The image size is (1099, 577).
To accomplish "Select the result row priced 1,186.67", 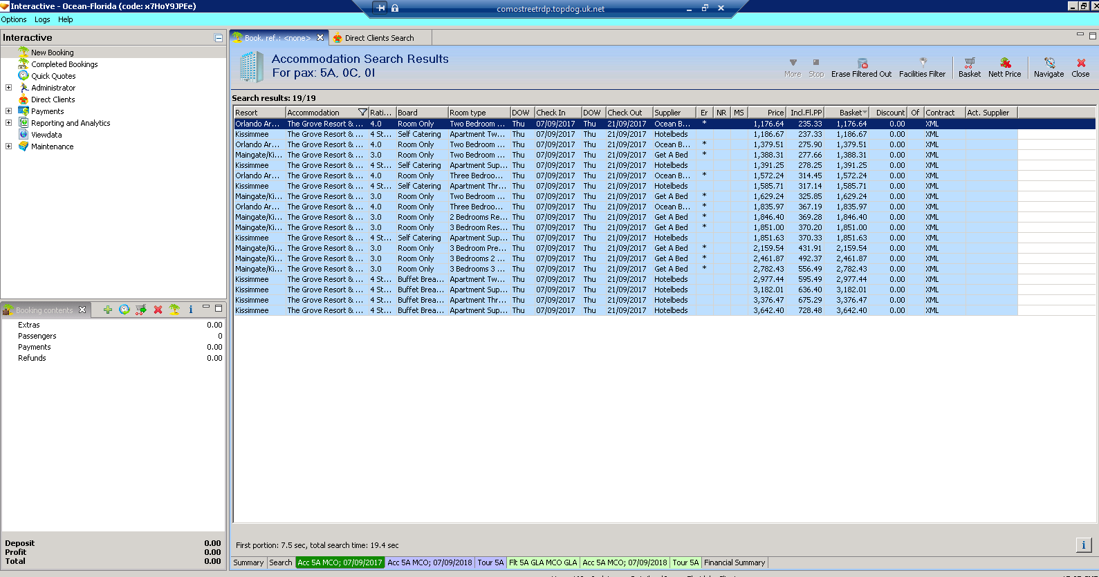I will 626,134.
